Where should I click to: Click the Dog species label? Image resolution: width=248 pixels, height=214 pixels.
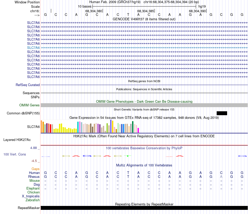[x=37, y=185]
